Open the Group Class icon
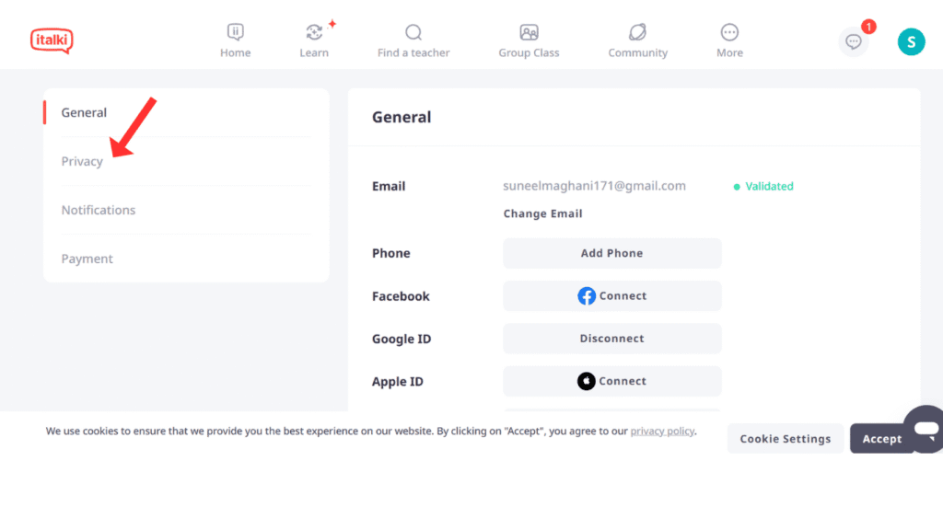Image resolution: width=943 pixels, height=530 pixels. coord(529,33)
